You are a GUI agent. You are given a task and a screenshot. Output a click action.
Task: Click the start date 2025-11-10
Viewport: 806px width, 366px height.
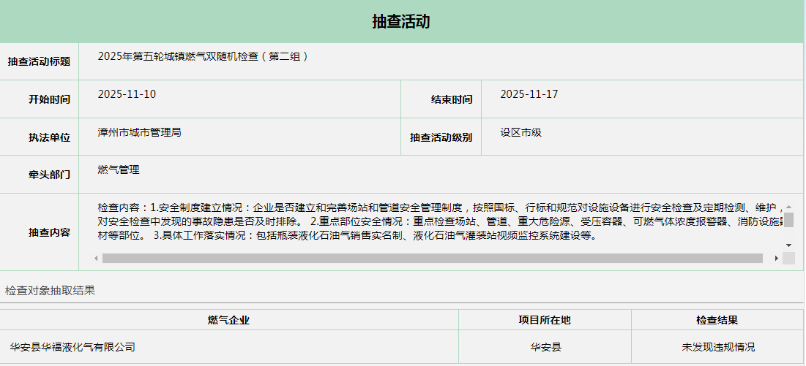127,94
